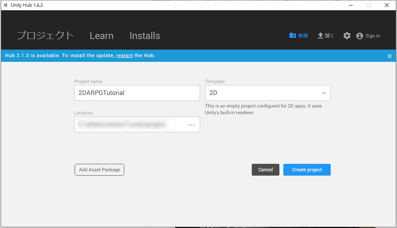Click the Sign in account icon
This screenshot has width=397, height=228.
(x=360, y=36)
